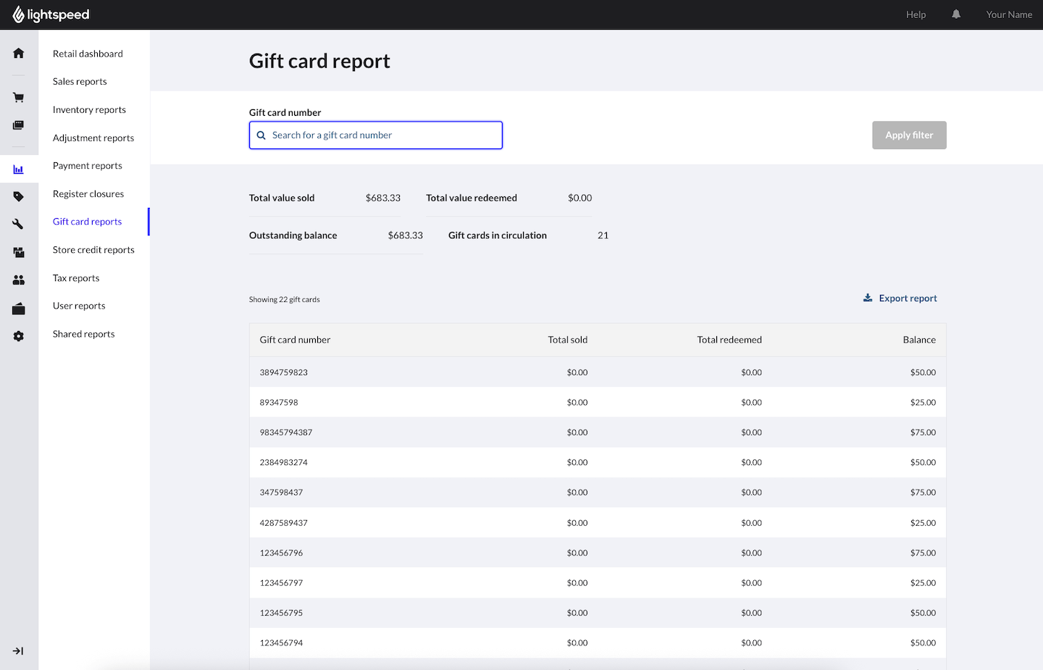The image size is (1043, 670).
Task: Open the wrench service icon
Action: click(x=19, y=225)
